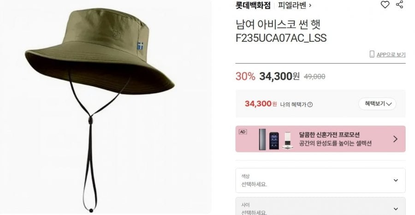Expand the 혜택보기 benefits dropdown
The height and width of the screenshot is (215, 415).
point(377,104)
